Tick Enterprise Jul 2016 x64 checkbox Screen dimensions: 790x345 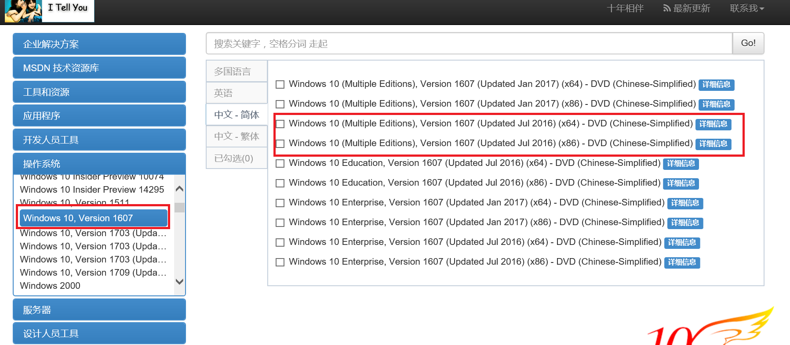(280, 242)
